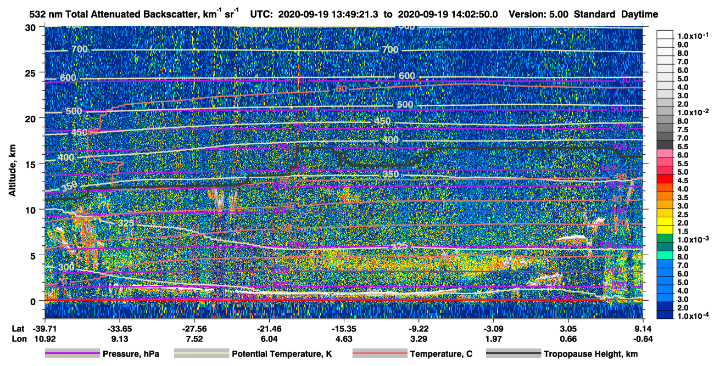The image size is (714, 366).
Task: Select the 'Temperature, C' legend label
Action: 441,354
